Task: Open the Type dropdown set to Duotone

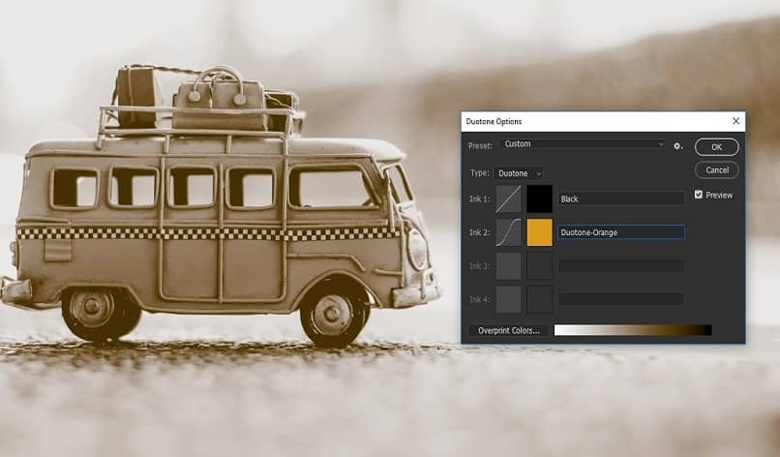Action: point(519,173)
